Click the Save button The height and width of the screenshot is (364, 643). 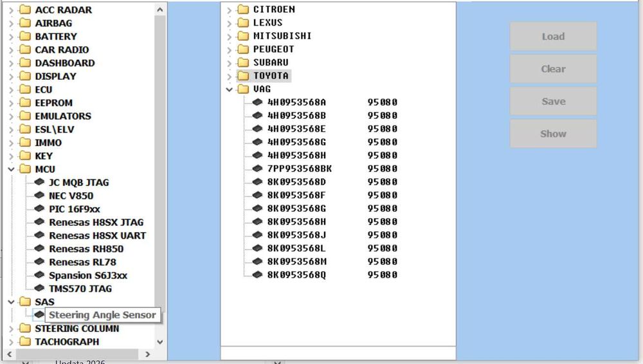click(x=553, y=101)
